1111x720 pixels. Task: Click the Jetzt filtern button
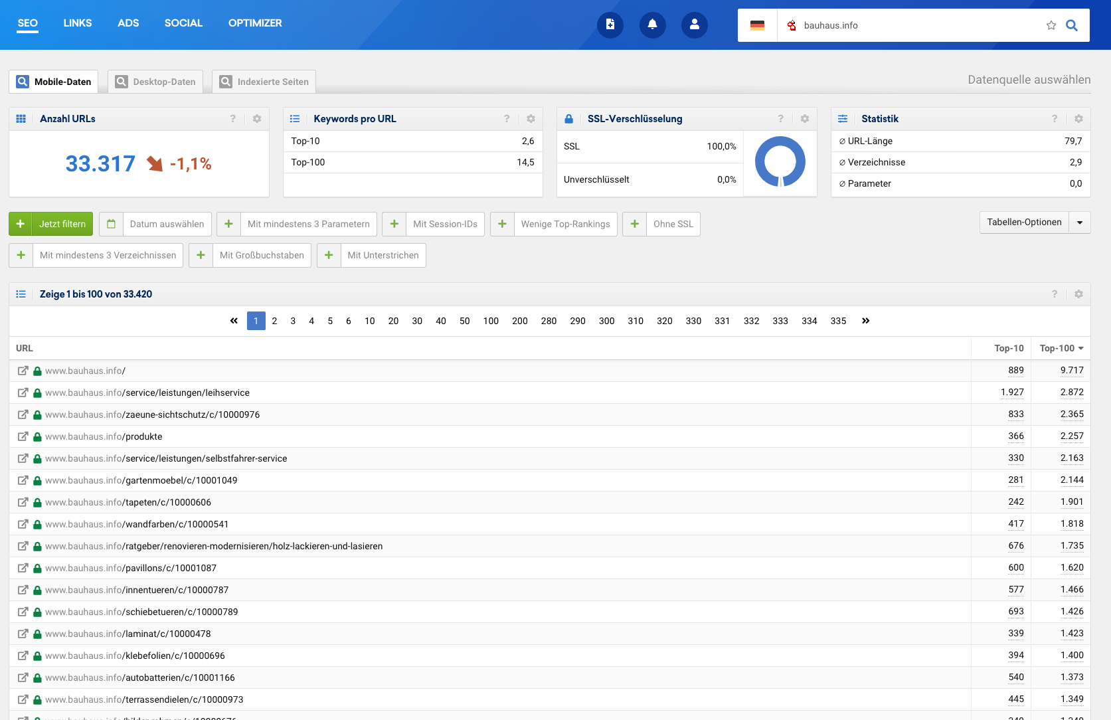click(x=51, y=224)
